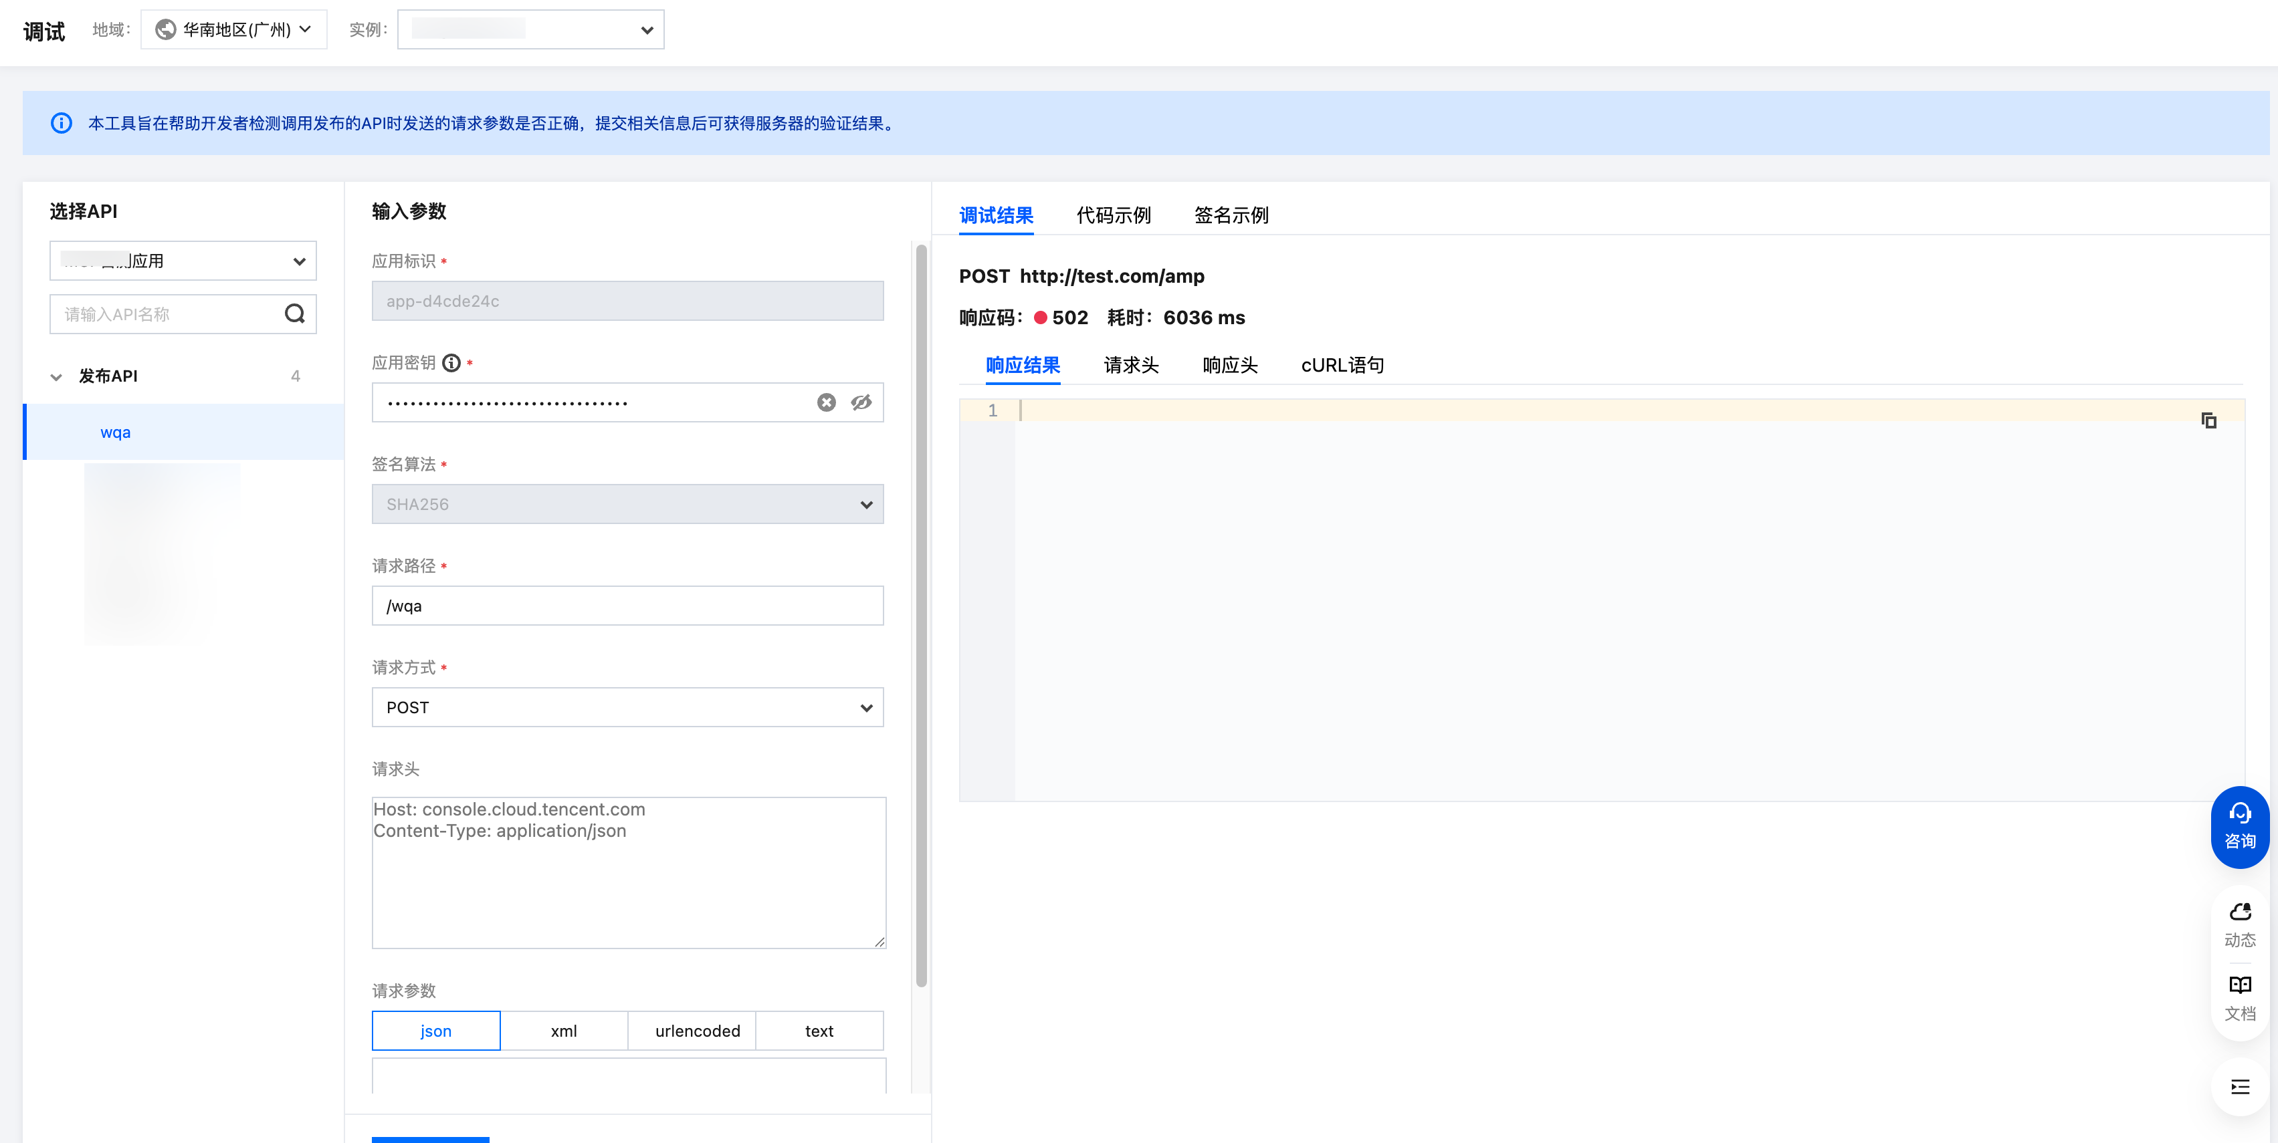The image size is (2278, 1143).
Task: Click the collapse sidebar icon at bottom right
Action: coord(2239,1088)
